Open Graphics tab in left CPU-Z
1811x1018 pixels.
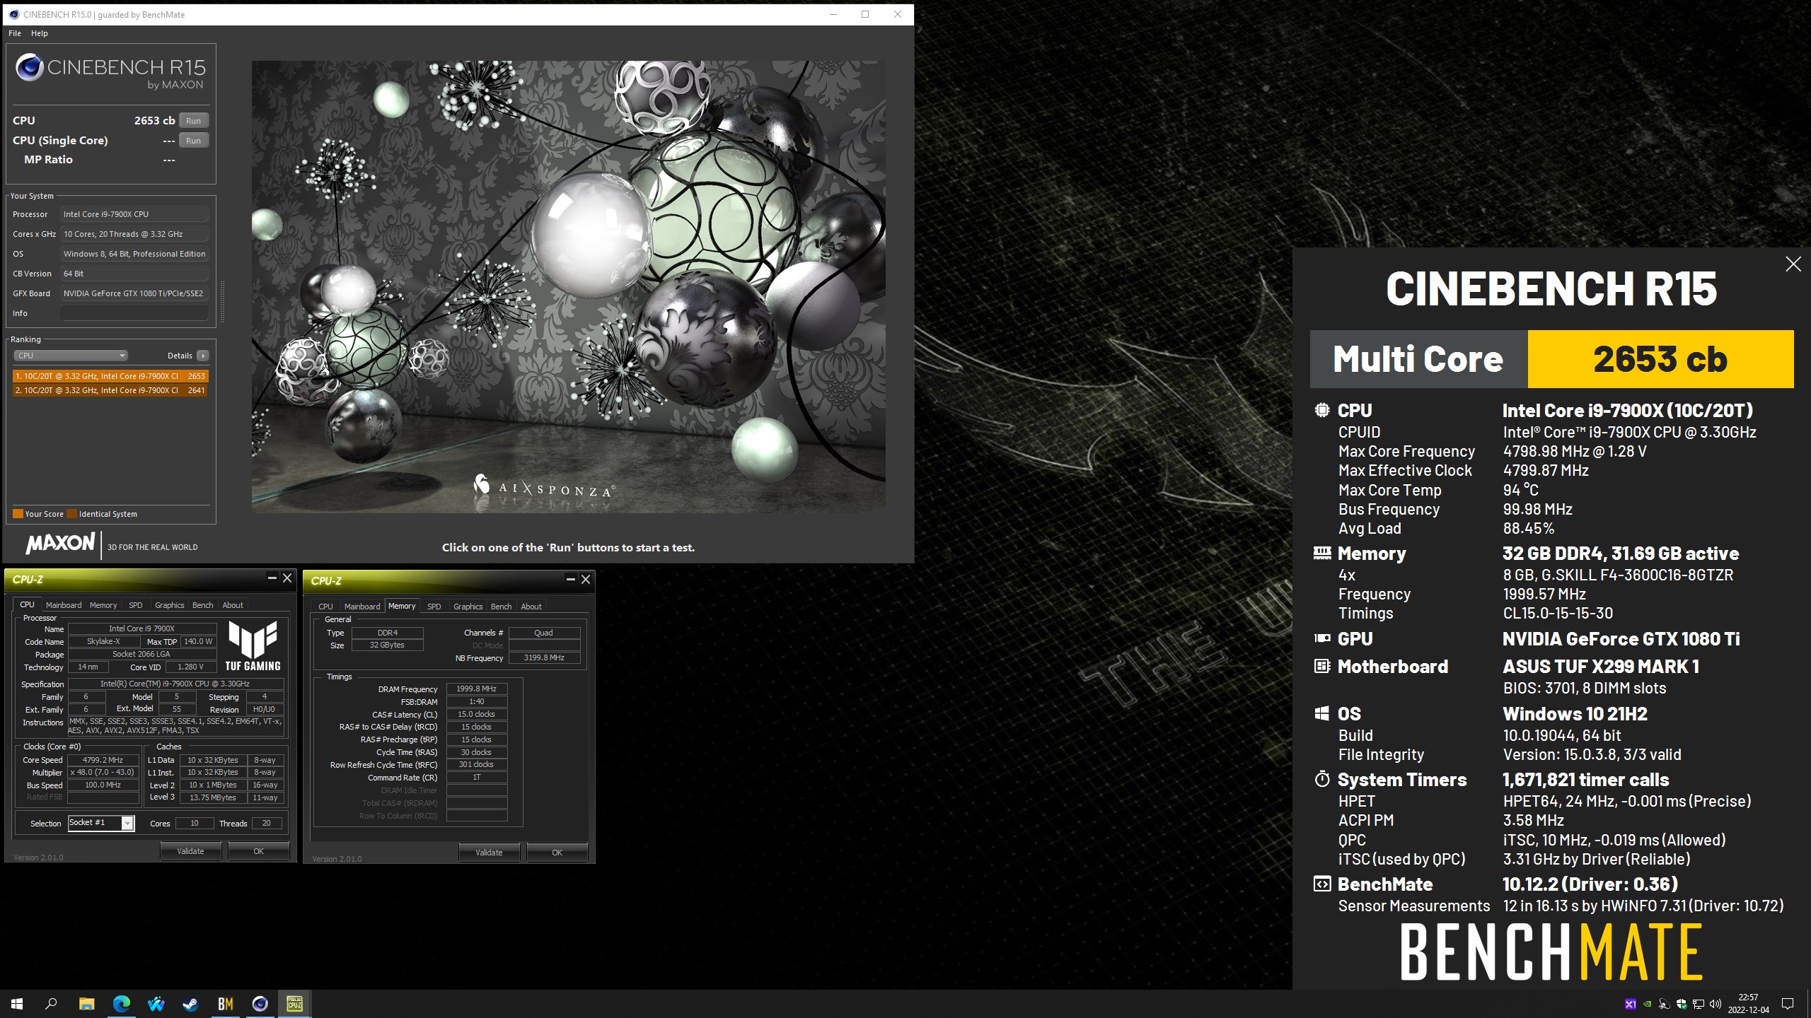[169, 605]
